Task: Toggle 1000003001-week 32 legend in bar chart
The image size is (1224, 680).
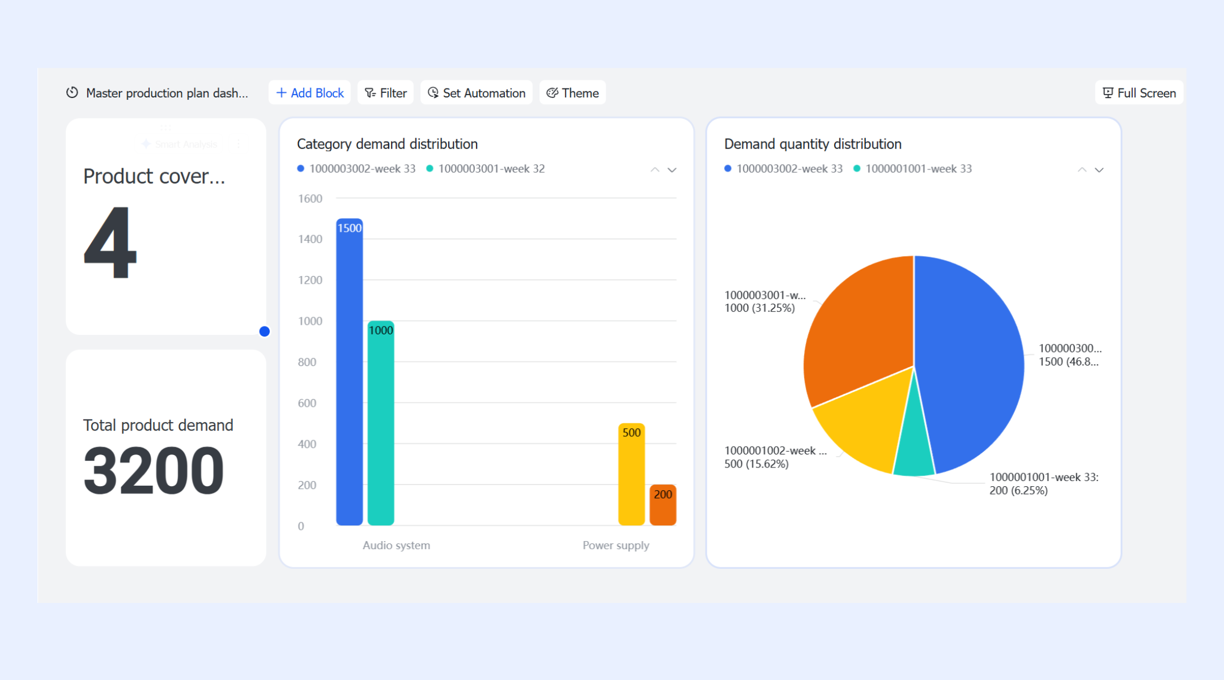Action: click(486, 169)
